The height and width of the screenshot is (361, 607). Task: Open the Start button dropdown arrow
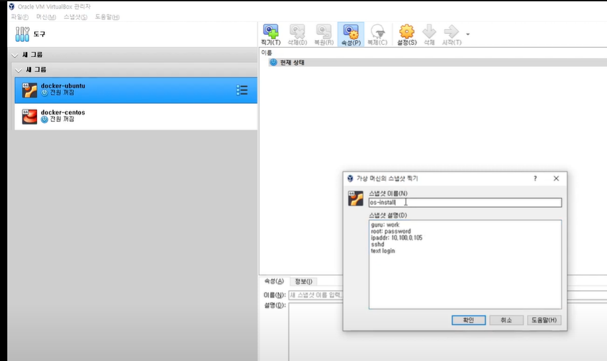pyautogui.click(x=467, y=34)
